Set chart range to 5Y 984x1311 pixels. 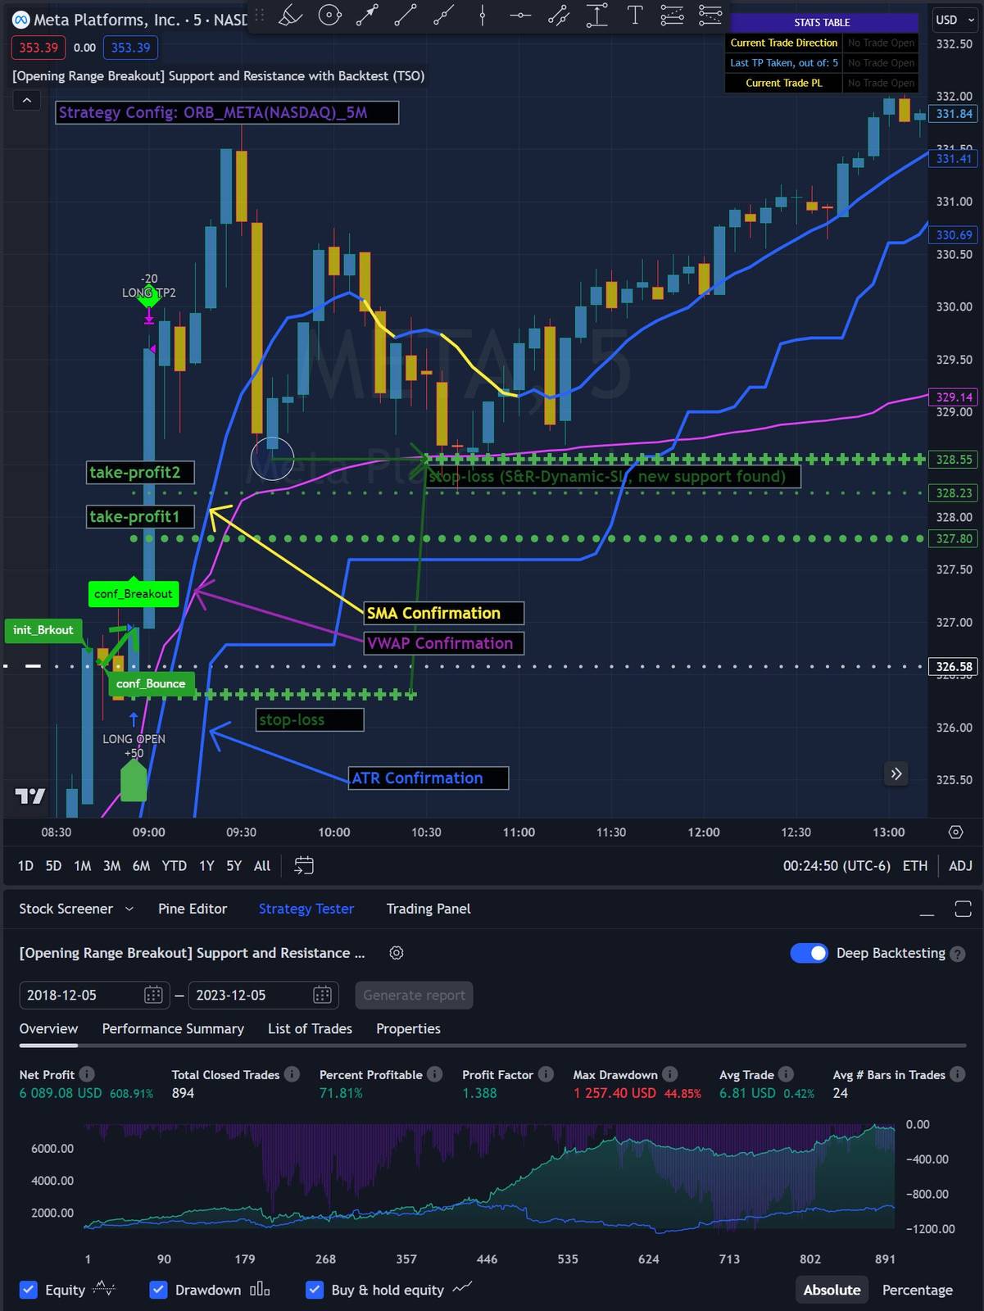click(x=234, y=865)
